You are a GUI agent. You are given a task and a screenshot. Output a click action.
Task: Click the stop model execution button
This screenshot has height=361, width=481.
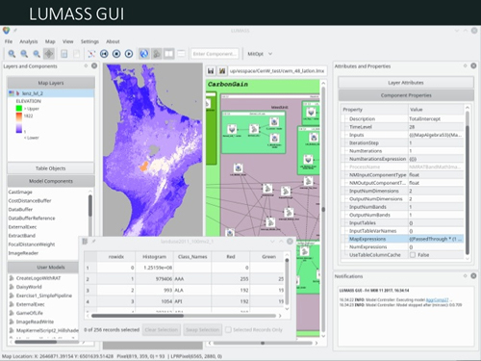pyautogui.click(x=116, y=54)
